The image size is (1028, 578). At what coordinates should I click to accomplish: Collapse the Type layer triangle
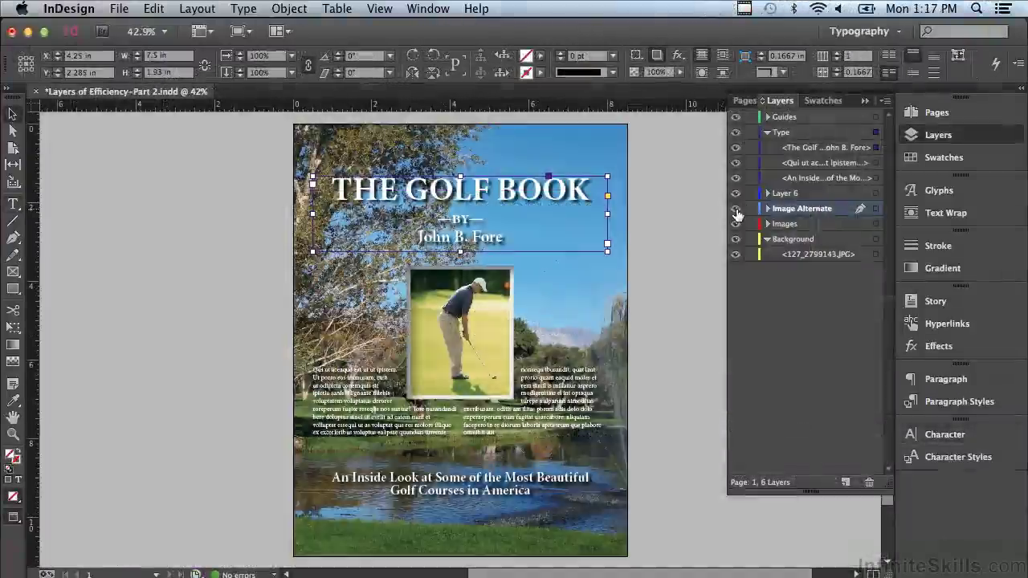768,132
